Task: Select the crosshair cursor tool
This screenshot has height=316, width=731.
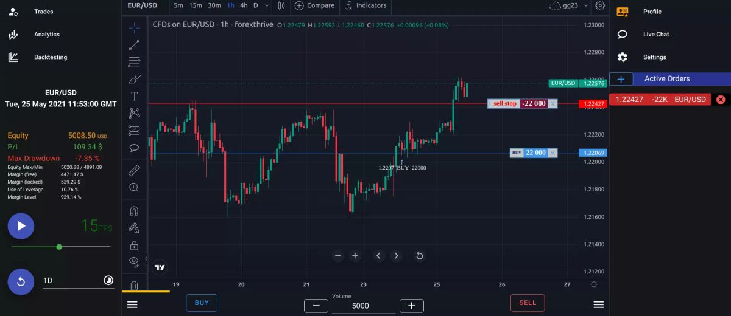Action: pos(134,27)
